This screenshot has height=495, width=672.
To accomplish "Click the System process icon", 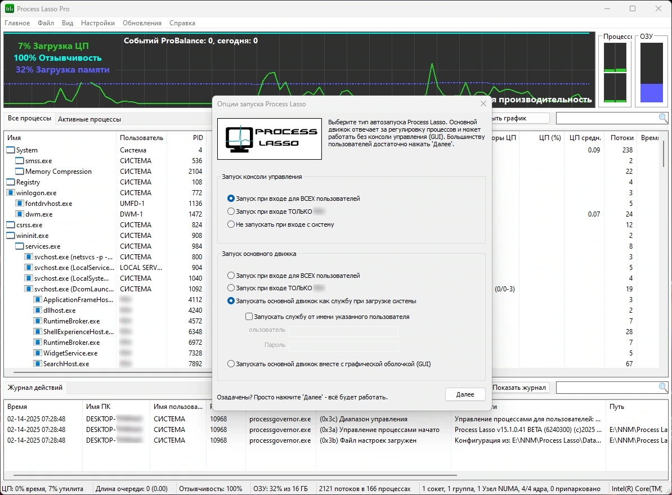I will tap(10, 150).
